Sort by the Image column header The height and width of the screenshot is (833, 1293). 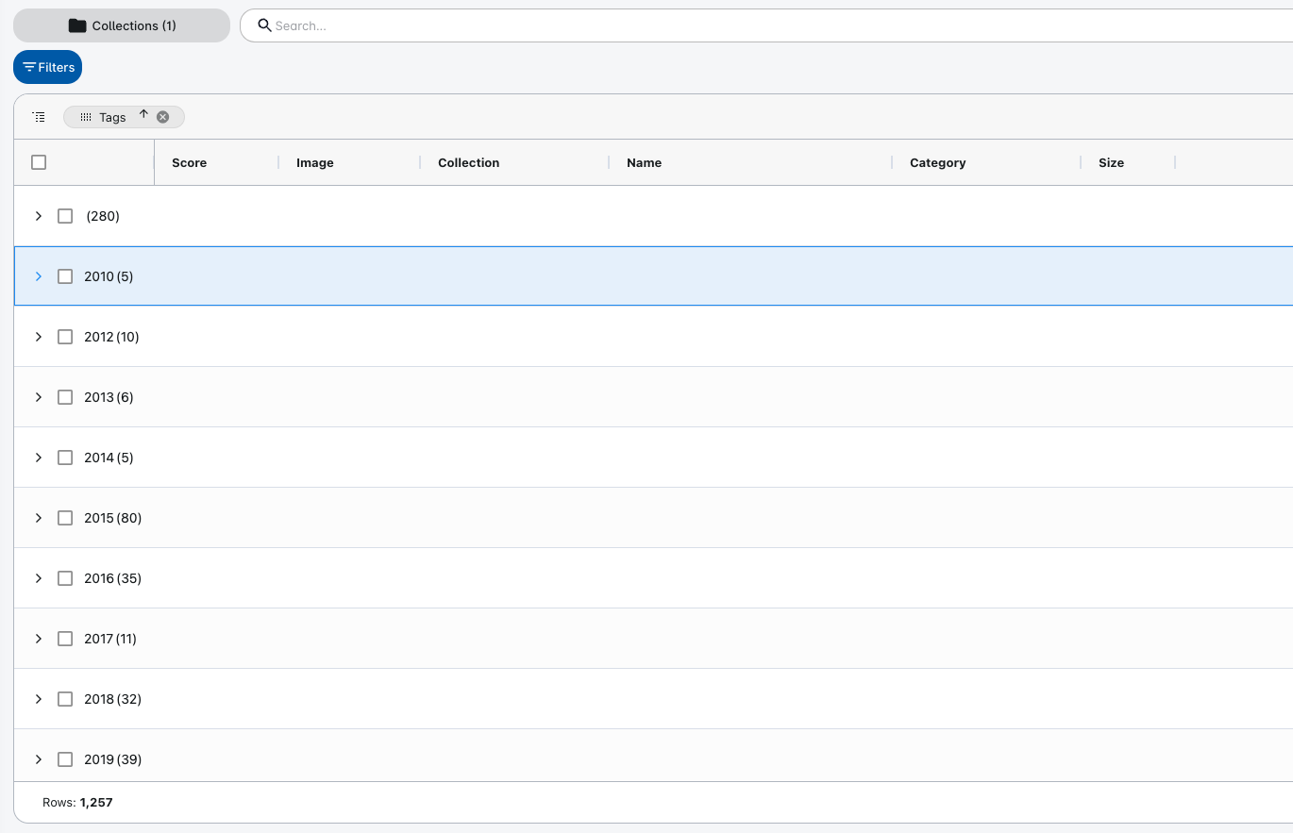314,162
